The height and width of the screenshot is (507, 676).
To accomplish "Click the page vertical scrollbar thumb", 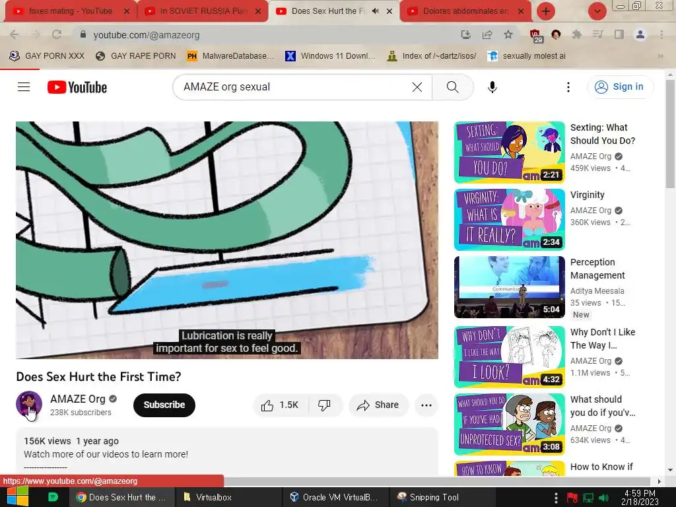I will pos(670,133).
